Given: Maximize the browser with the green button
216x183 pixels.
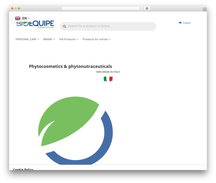Looking at the screenshot, I should point(19,8).
